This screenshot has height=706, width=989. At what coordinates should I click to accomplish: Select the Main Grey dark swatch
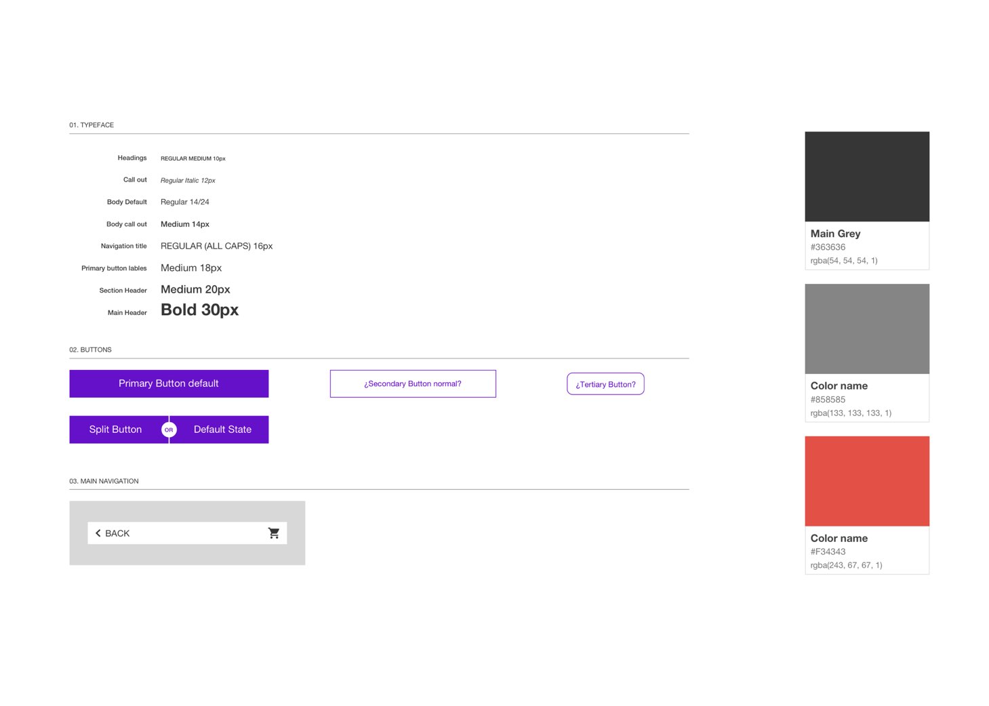866,176
